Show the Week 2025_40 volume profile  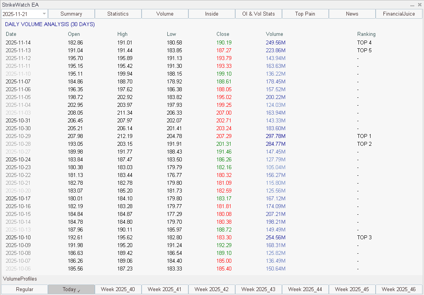118,289
